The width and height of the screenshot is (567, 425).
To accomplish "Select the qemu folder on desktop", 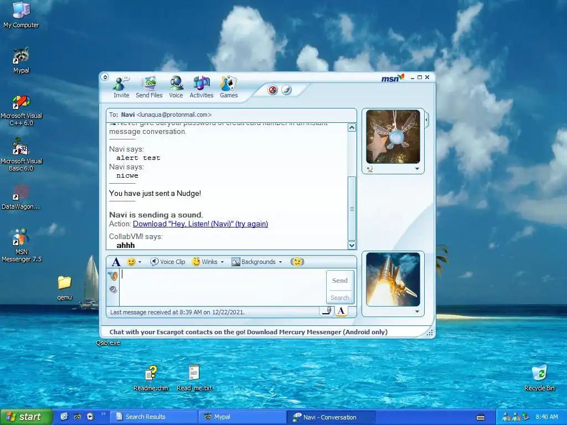I will 64,288.
